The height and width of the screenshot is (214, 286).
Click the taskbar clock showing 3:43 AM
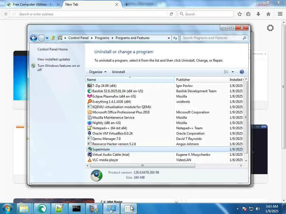pos(271,209)
